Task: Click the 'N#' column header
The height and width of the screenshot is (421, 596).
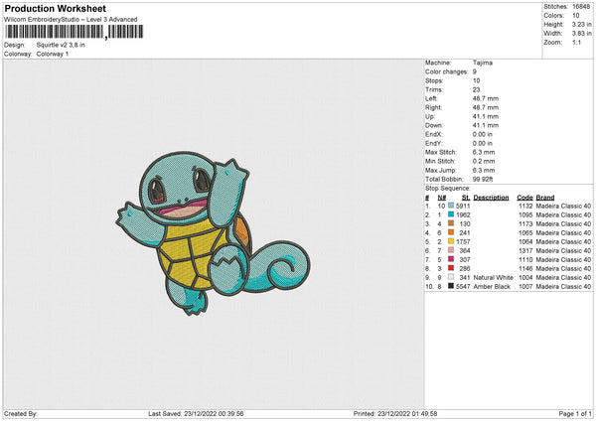Action: point(442,198)
